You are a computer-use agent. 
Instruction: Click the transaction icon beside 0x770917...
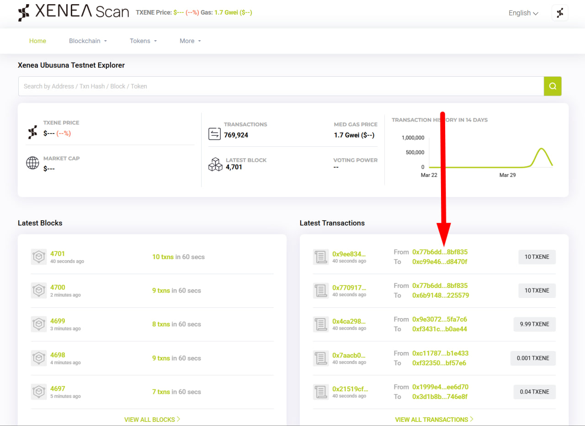[321, 291]
